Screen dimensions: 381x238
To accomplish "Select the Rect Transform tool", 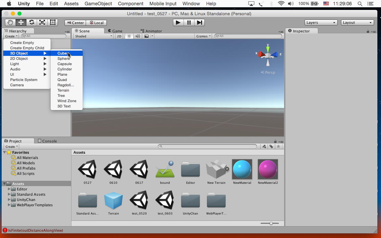I will (53, 22).
